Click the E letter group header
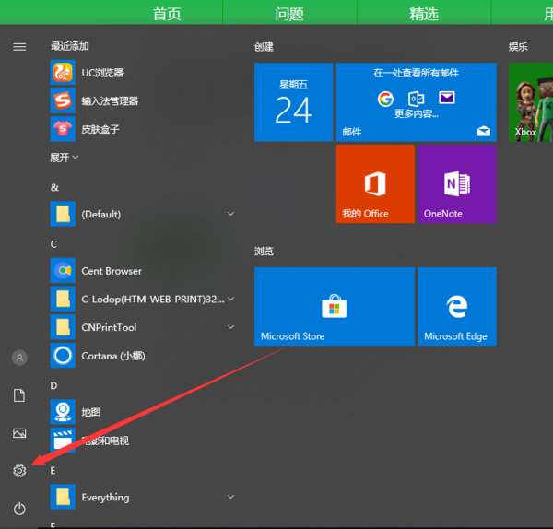 point(53,470)
